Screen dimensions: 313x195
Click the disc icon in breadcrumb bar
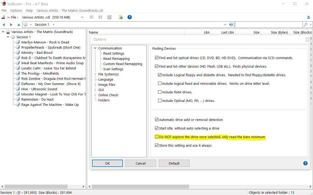point(26,24)
